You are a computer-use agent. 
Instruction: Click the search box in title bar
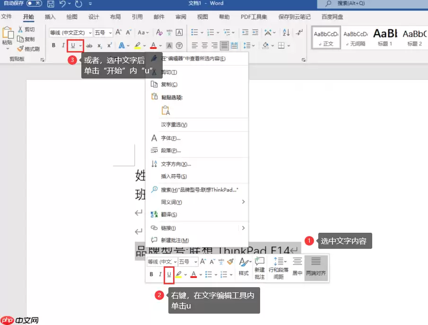pyautogui.click(x=372, y=4)
